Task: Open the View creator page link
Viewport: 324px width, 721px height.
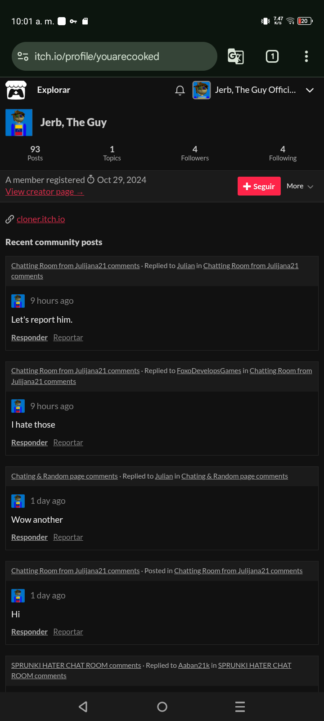Action: (45, 192)
